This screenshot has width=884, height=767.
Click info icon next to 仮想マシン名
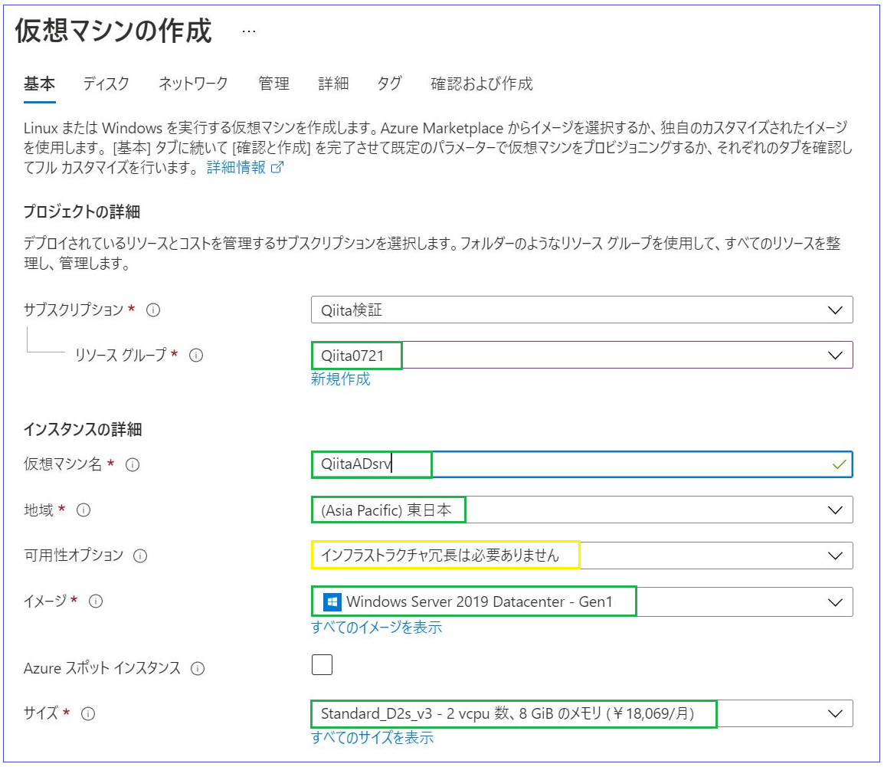click(x=133, y=464)
